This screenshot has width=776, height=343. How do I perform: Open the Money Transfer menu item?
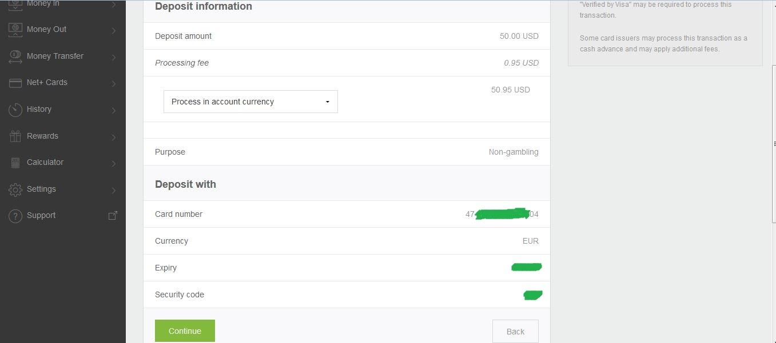[55, 56]
